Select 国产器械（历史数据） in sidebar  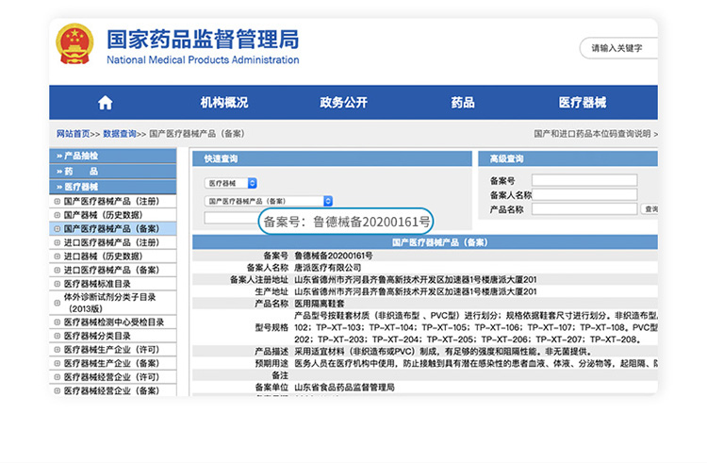pos(103,215)
